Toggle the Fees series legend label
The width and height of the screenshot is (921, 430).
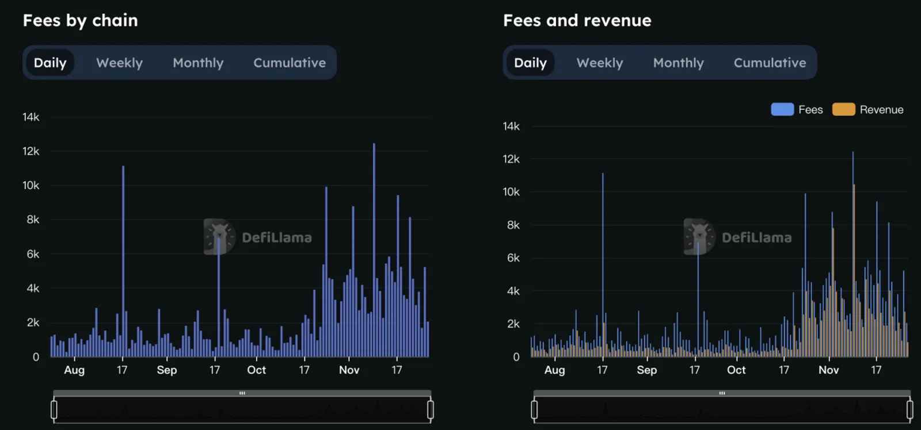click(x=810, y=109)
